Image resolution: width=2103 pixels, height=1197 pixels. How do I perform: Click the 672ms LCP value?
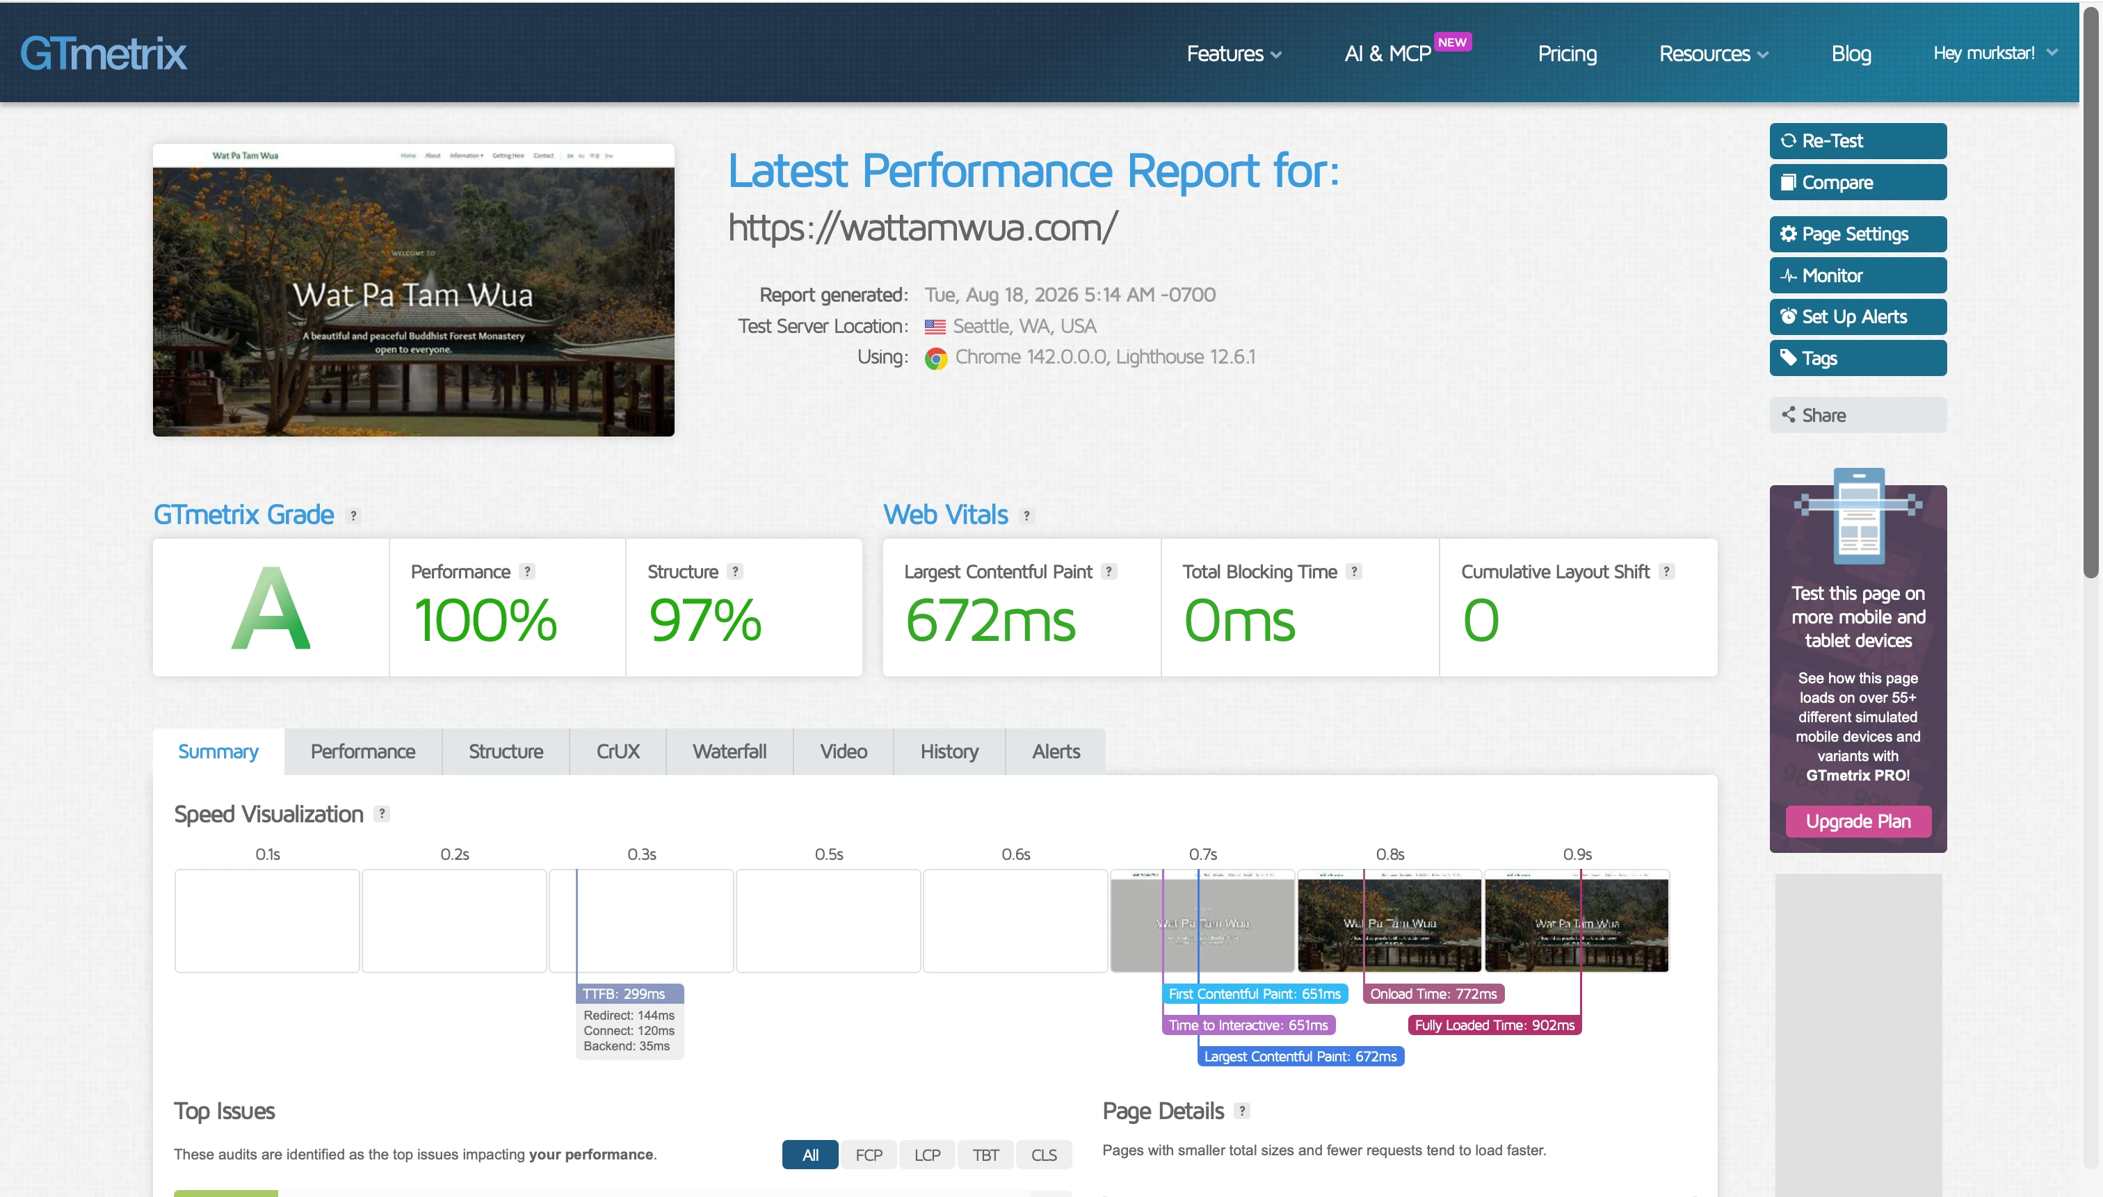[x=990, y=620]
